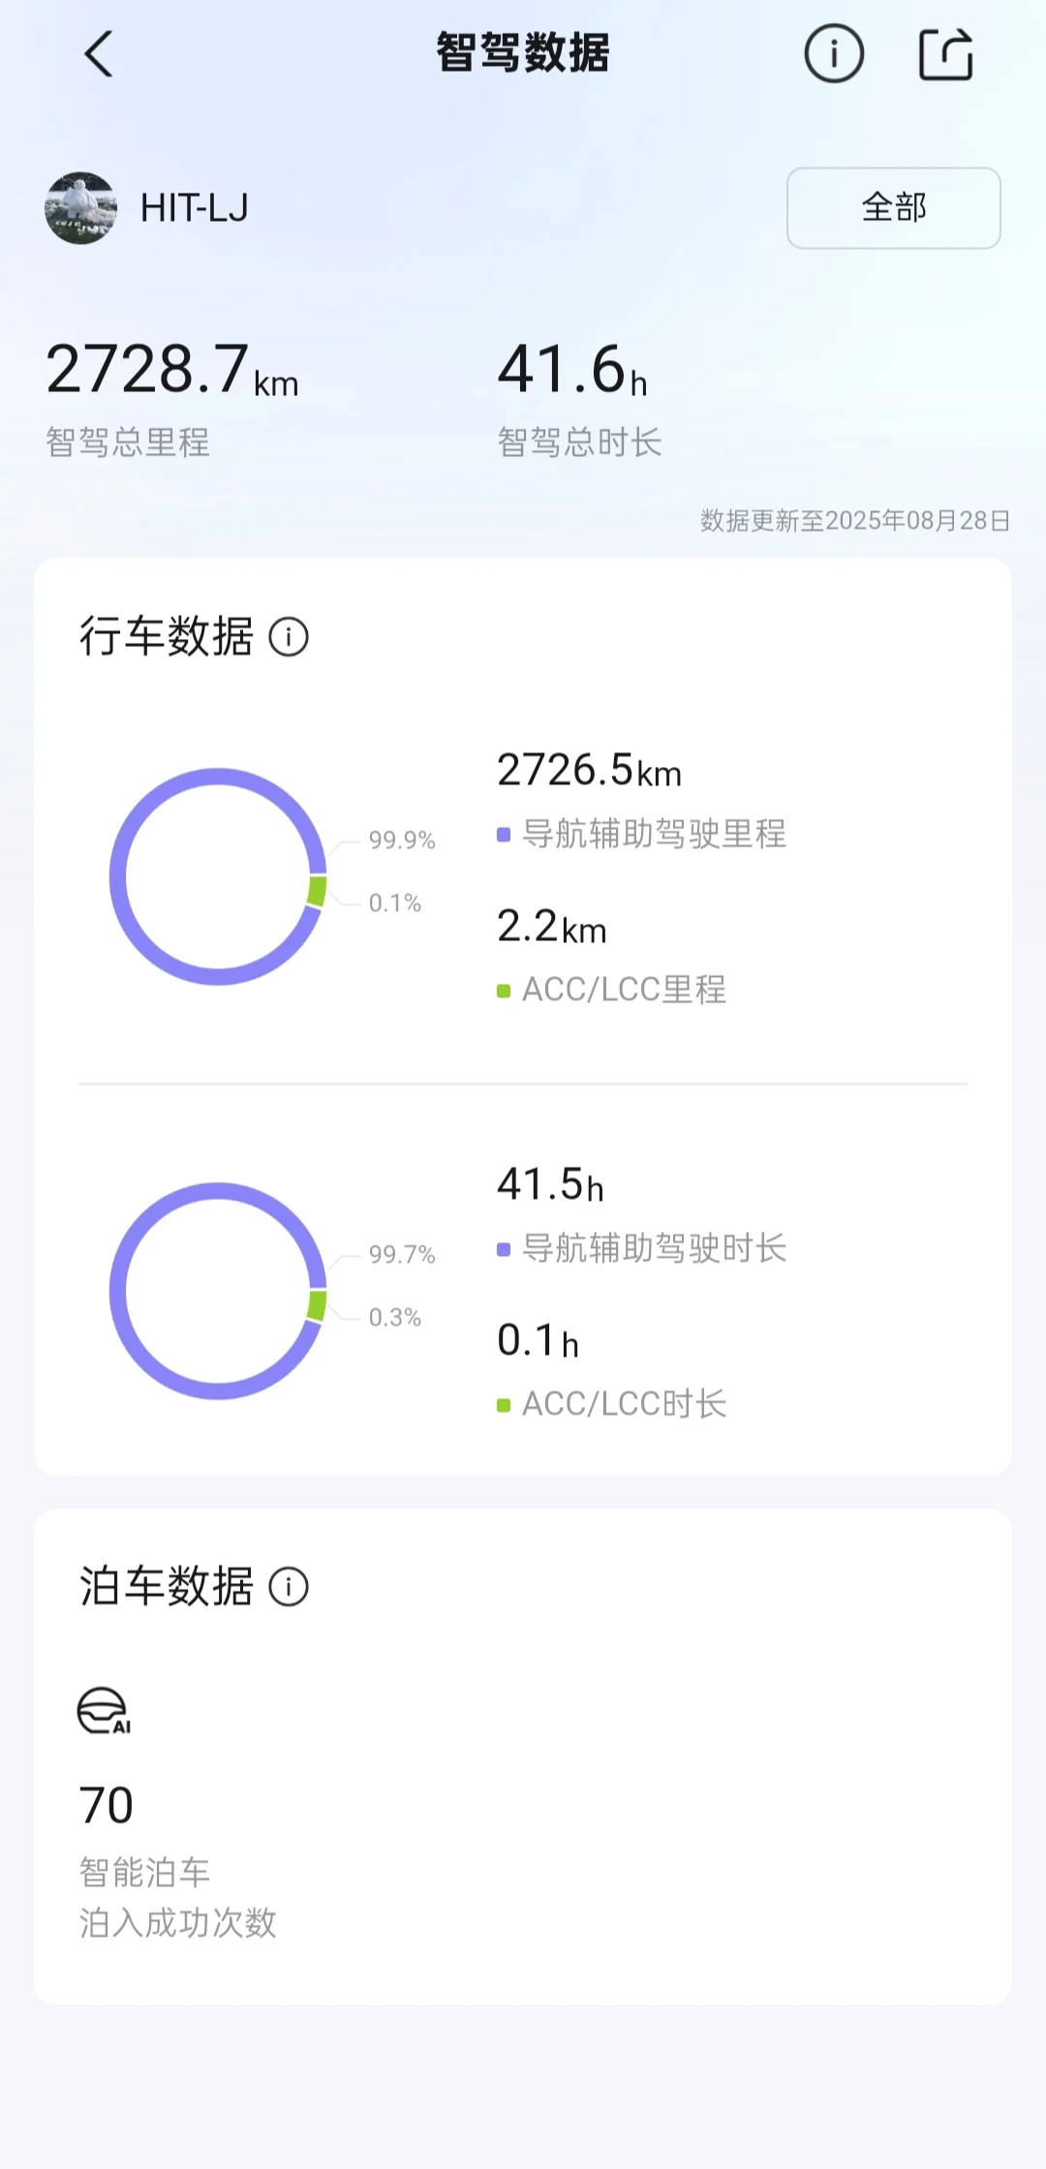Tap the AI smart parking icon
1046x2169 pixels.
[104, 1711]
